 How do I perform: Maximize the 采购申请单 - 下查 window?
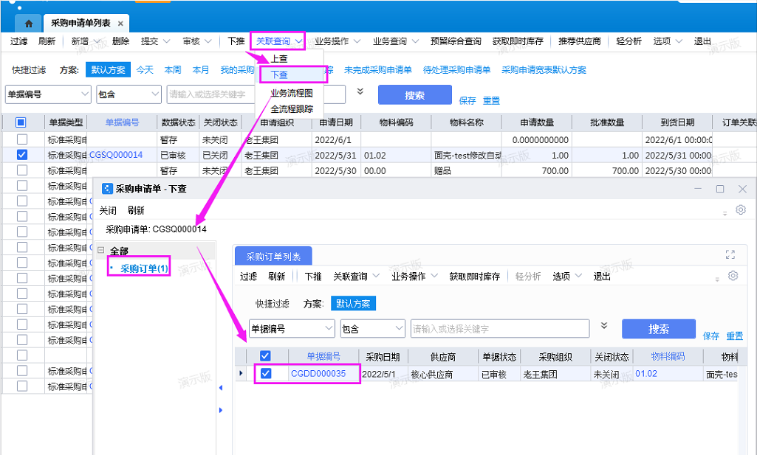point(720,189)
